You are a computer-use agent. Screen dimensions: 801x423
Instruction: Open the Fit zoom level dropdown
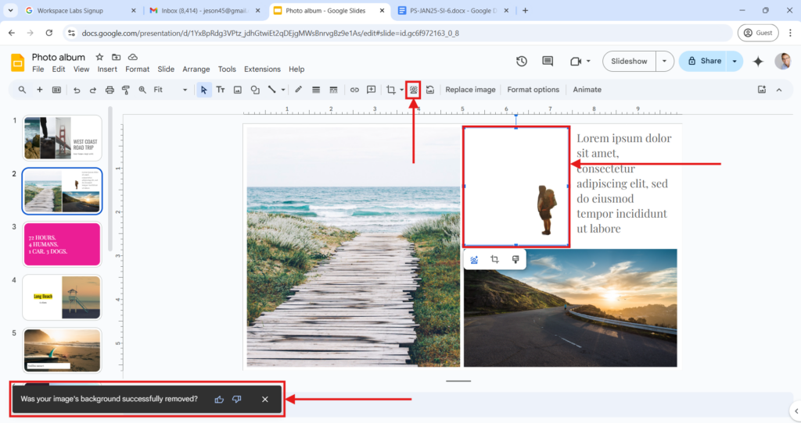pyautogui.click(x=170, y=90)
